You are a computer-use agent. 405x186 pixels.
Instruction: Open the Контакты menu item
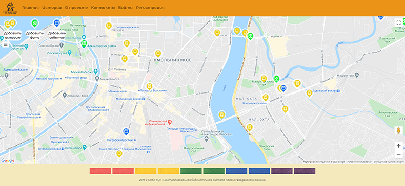pos(103,8)
